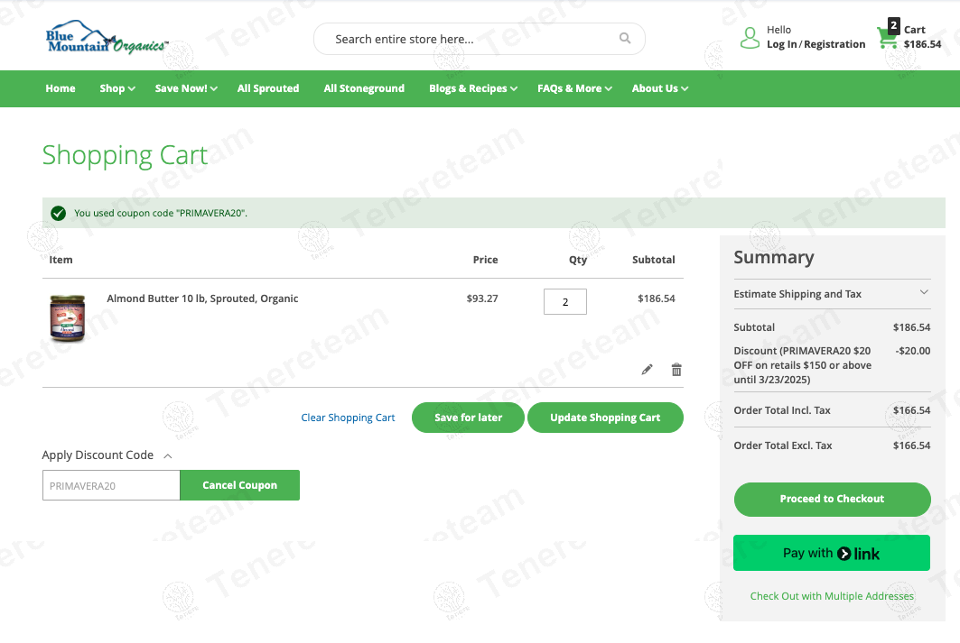
Task: Click the Blue Mountain Organics logo
Action: click(106, 39)
